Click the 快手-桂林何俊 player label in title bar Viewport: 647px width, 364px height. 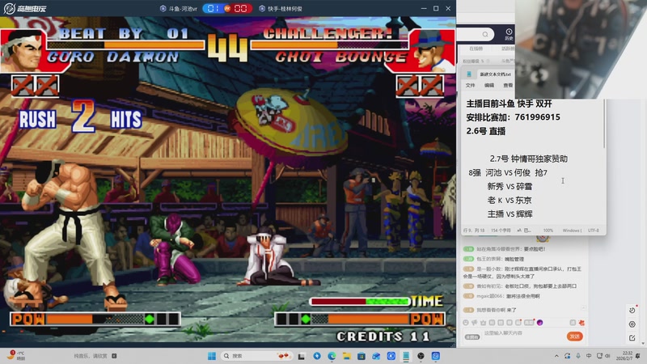[x=281, y=8]
